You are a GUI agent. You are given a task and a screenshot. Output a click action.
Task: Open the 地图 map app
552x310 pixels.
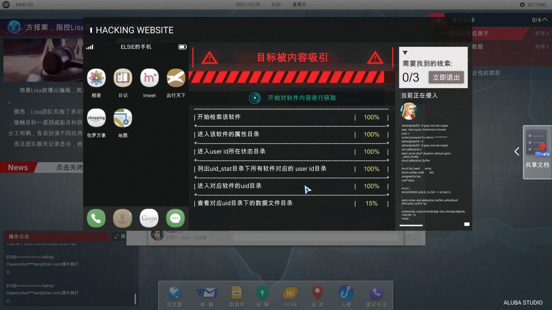123,118
